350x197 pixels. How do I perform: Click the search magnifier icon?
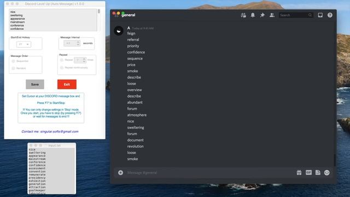(310, 15)
